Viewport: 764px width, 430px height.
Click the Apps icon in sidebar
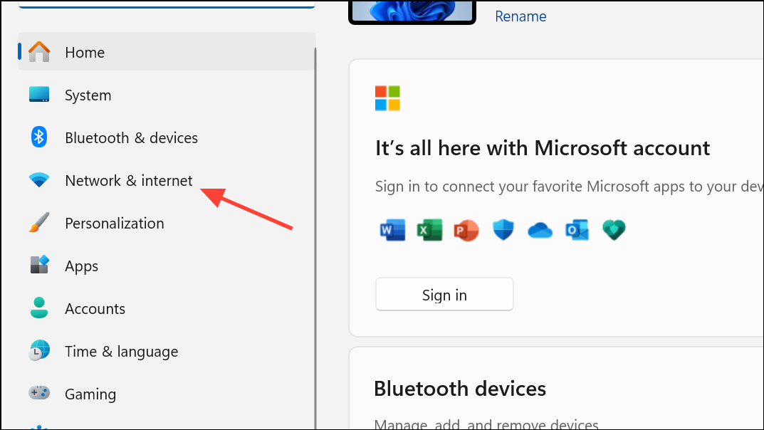click(39, 264)
